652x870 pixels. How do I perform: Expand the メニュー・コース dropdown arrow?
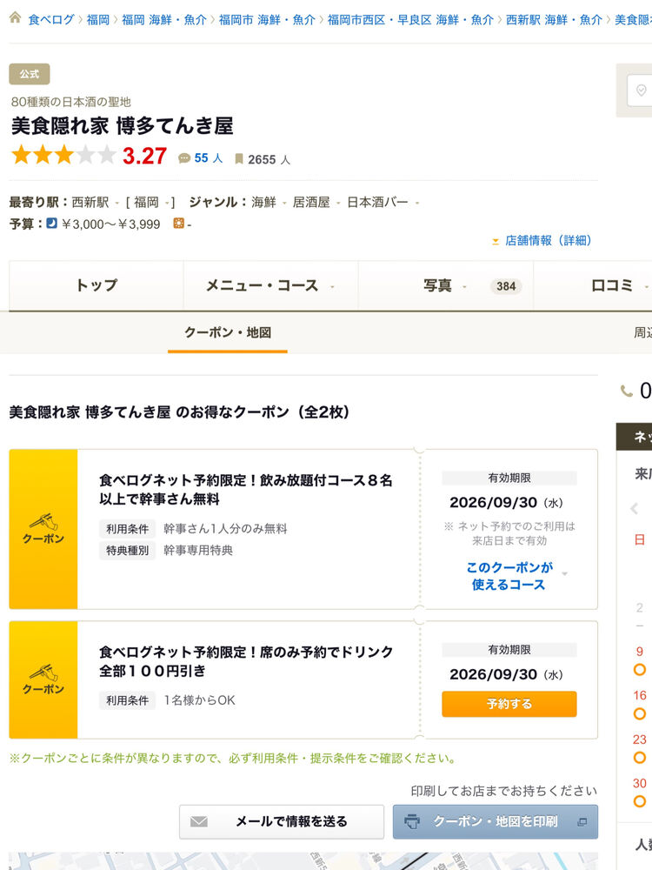[x=332, y=287]
